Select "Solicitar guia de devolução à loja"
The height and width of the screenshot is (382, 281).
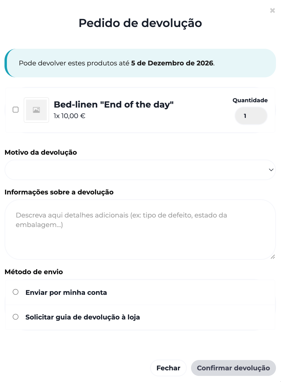pos(16,317)
